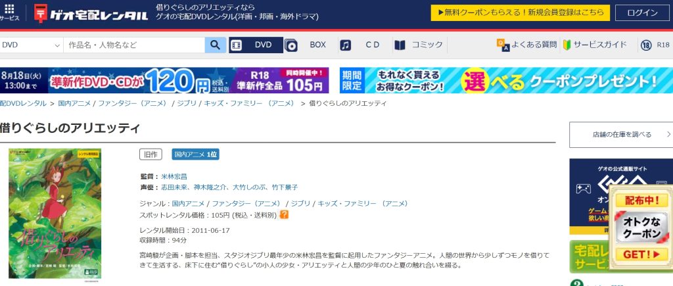Viewport: 673px width, 286px height.
Task: Click the yellow 新規会員登録はこちら coupon button
Action: coord(521,12)
